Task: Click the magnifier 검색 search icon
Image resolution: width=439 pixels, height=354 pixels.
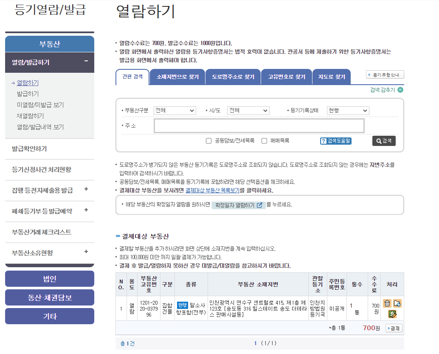Action: tap(378, 141)
